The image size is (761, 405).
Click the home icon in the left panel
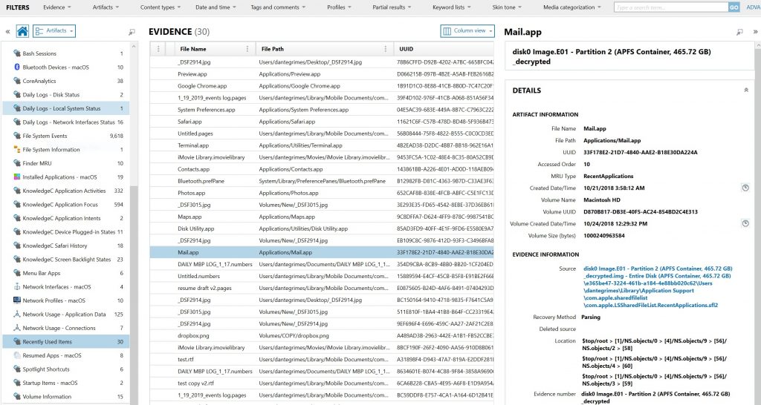pos(22,31)
